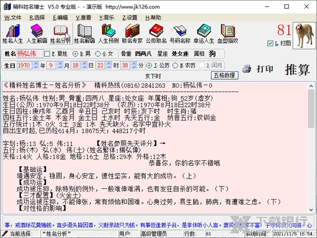
Task: Close the 精科姓名博士 window
Action: [306, 7]
